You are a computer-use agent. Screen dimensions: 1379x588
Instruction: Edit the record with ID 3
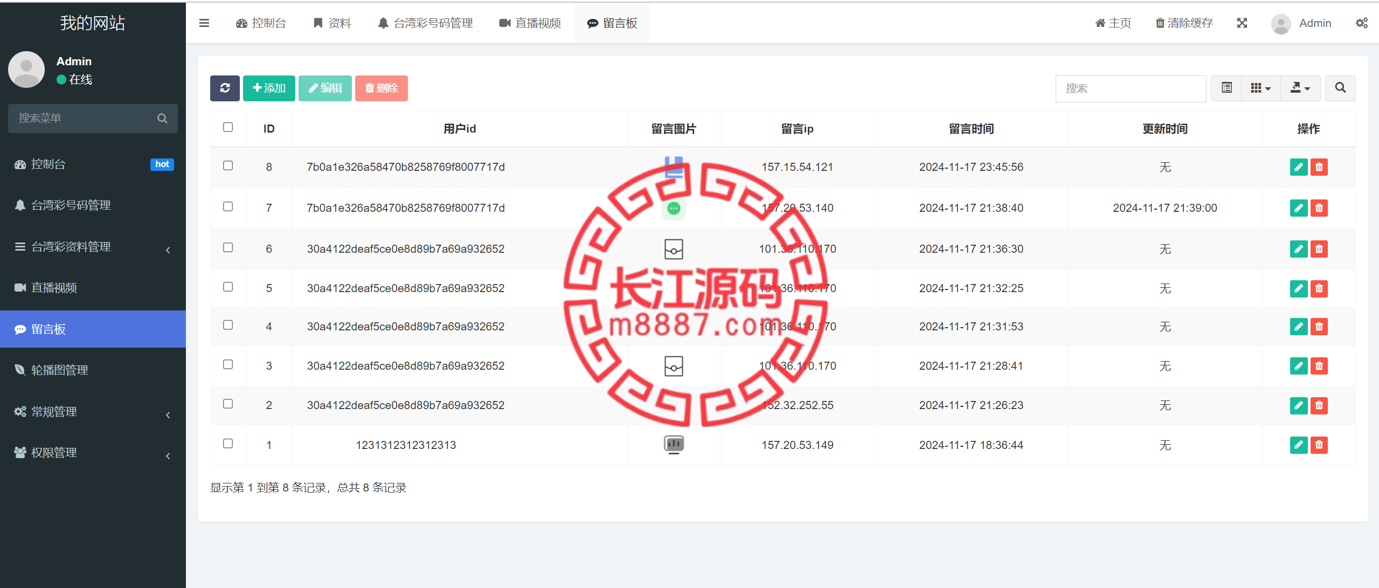tap(1299, 366)
